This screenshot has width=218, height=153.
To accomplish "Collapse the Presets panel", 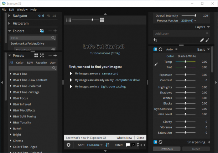I will pos(10,55).
